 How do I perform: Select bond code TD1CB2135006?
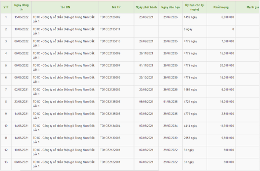click(x=110, y=101)
